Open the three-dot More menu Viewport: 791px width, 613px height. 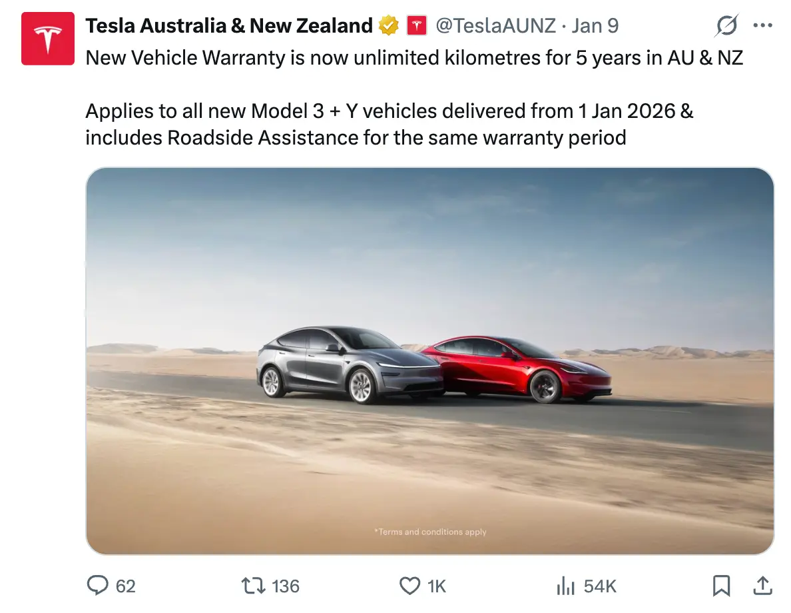(x=762, y=26)
